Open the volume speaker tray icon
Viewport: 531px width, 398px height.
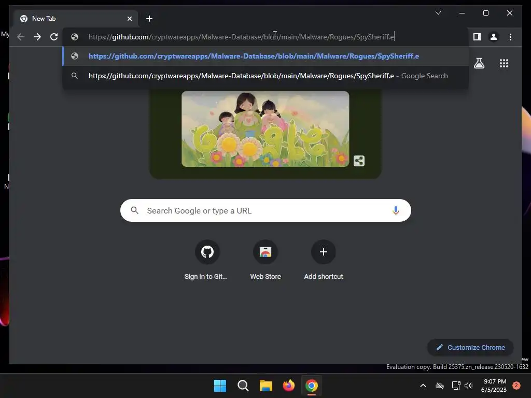click(468, 386)
